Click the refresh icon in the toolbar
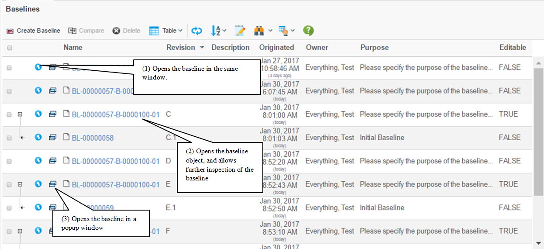The image size is (544, 249). [197, 31]
